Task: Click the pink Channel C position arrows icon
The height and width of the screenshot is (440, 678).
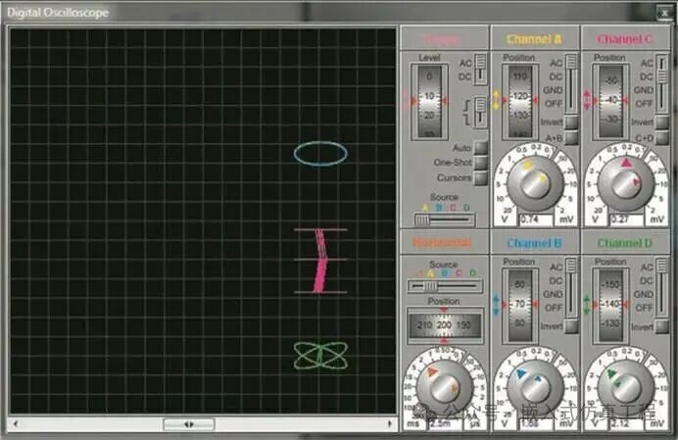Action: click(x=587, y=100)
